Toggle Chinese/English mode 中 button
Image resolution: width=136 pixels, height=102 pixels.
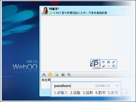103,62
